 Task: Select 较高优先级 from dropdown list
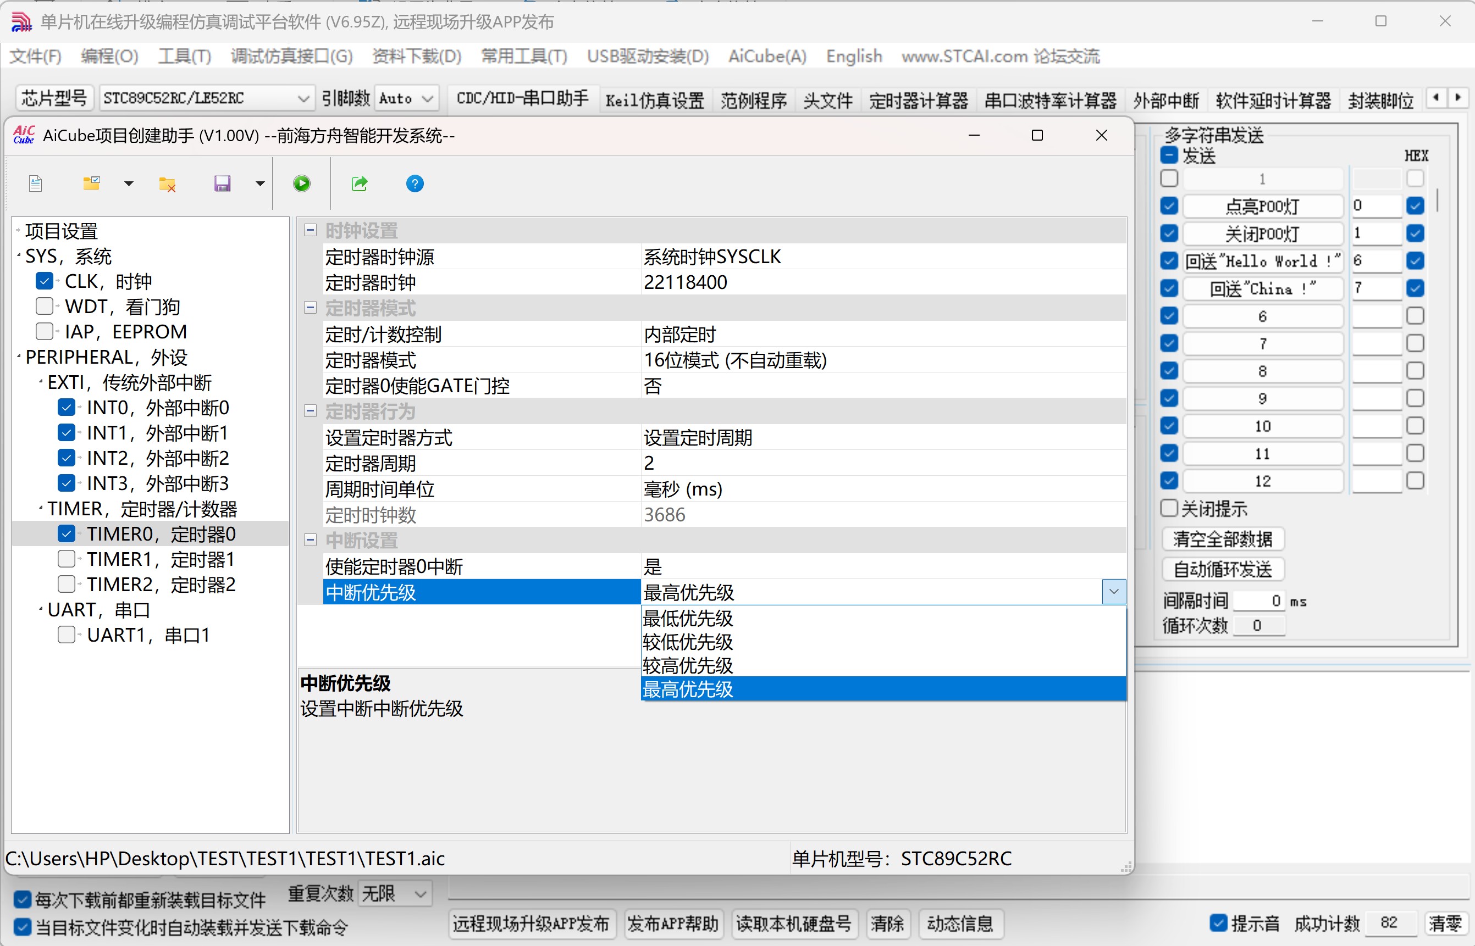point(883,665)
